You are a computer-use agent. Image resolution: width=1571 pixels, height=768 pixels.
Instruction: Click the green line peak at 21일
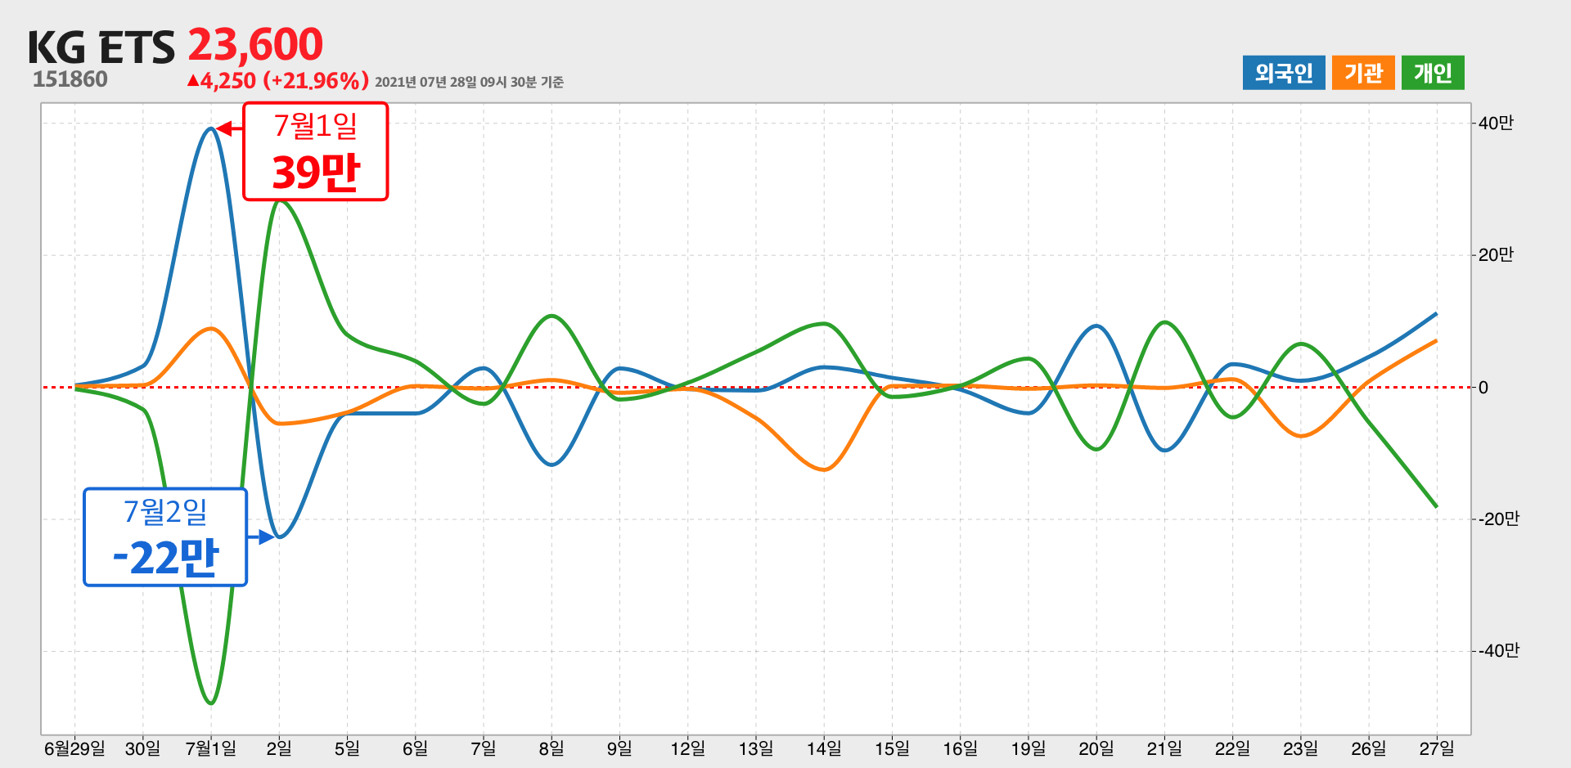point(1164,322)
